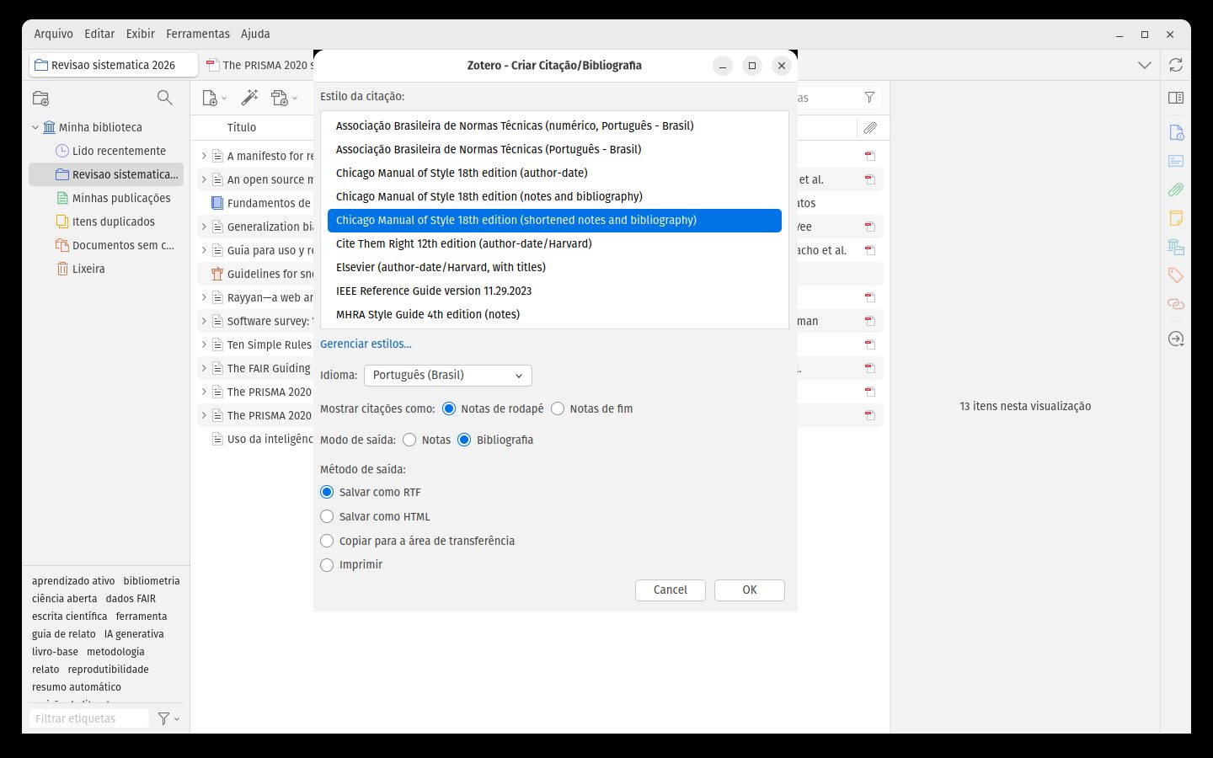Viewport: 1213px width, 758px height.
Task: Expand the 'A manifesto for' item row
Action: tap(204, 156)
